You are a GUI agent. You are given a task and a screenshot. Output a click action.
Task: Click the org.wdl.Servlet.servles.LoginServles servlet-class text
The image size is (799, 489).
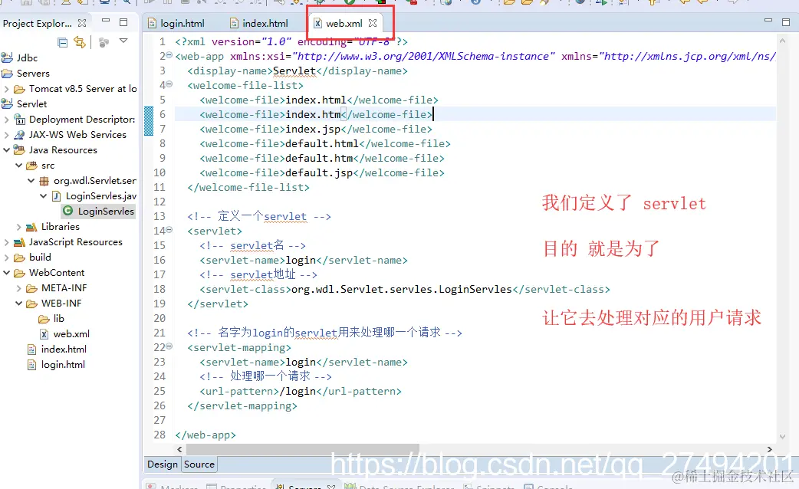(402, 289)
